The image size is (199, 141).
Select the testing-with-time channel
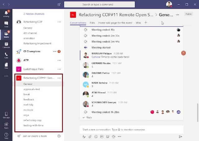[33, 125]
